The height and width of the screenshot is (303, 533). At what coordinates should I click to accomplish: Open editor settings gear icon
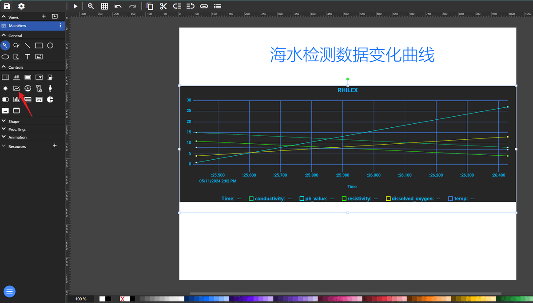tap(21, 6)
